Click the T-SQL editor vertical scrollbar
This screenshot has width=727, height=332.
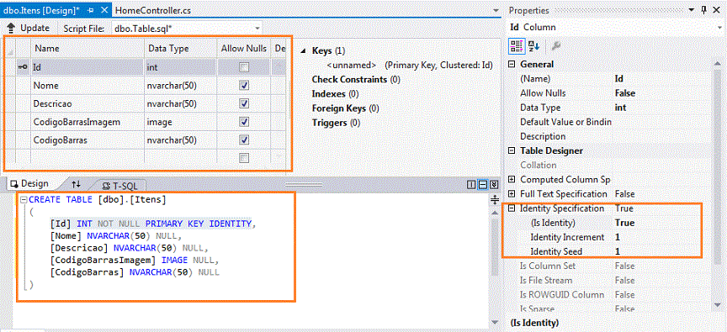(494, 266)
